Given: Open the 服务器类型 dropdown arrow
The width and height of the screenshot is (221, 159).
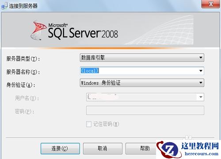Looking at the screenshot, I should click(201, 57).
